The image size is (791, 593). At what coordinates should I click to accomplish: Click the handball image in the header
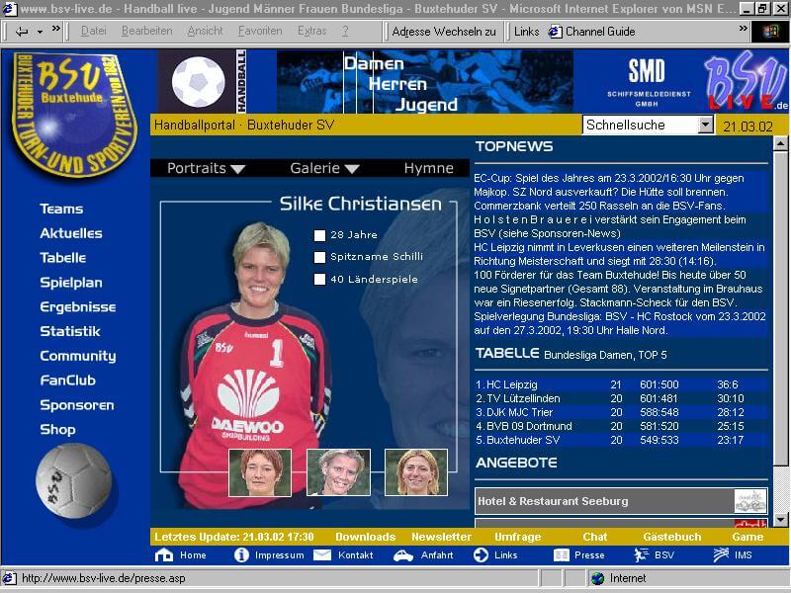199,82
